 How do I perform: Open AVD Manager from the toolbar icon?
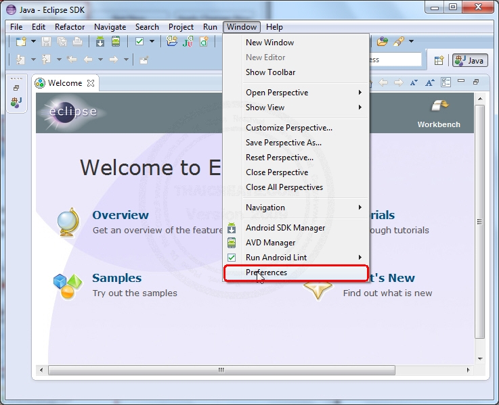(x=116, y=41)
